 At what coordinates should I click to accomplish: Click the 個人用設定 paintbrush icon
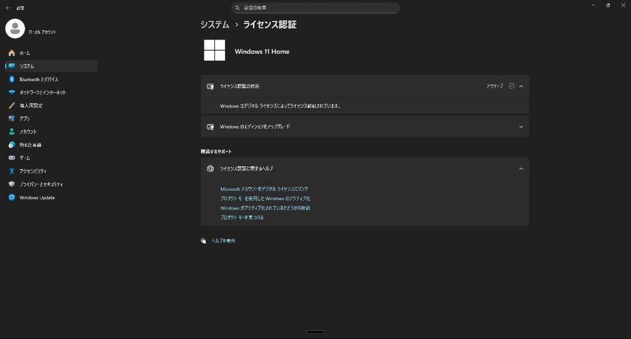tap(12, 105)
